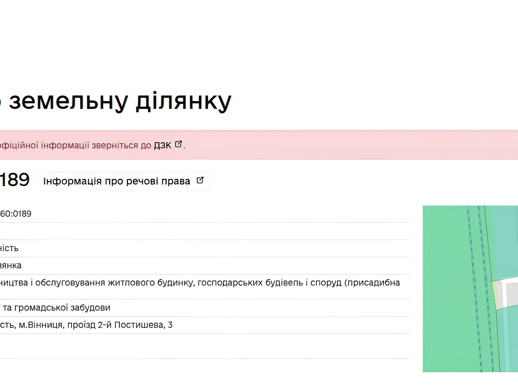Screen dimensions: 518x389
Task: Select purpose text обслуговування житлового будинку
Action: (115, 283)
